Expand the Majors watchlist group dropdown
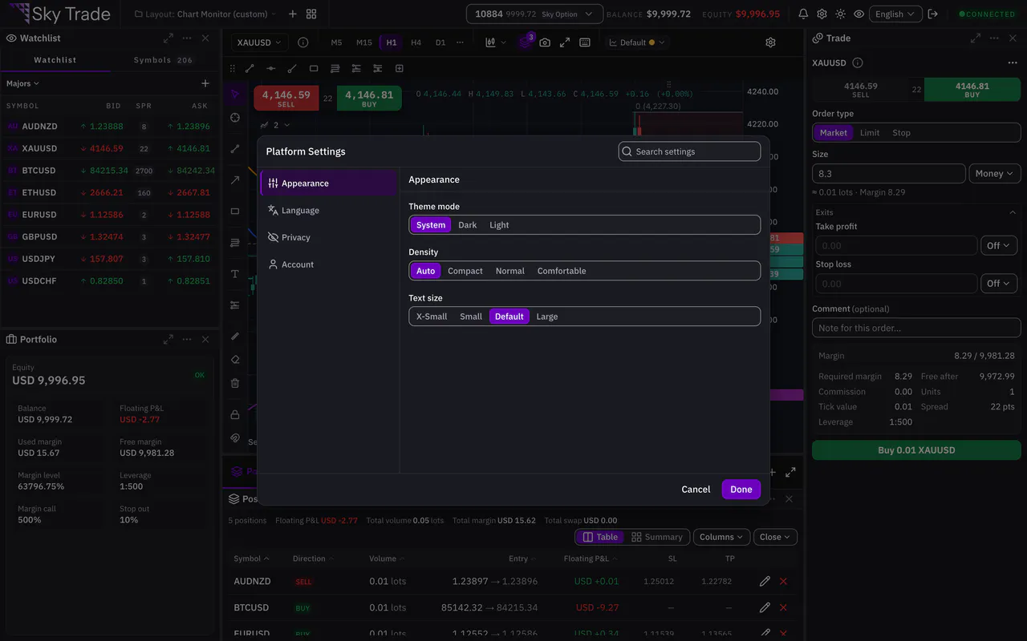 point(22,83)
